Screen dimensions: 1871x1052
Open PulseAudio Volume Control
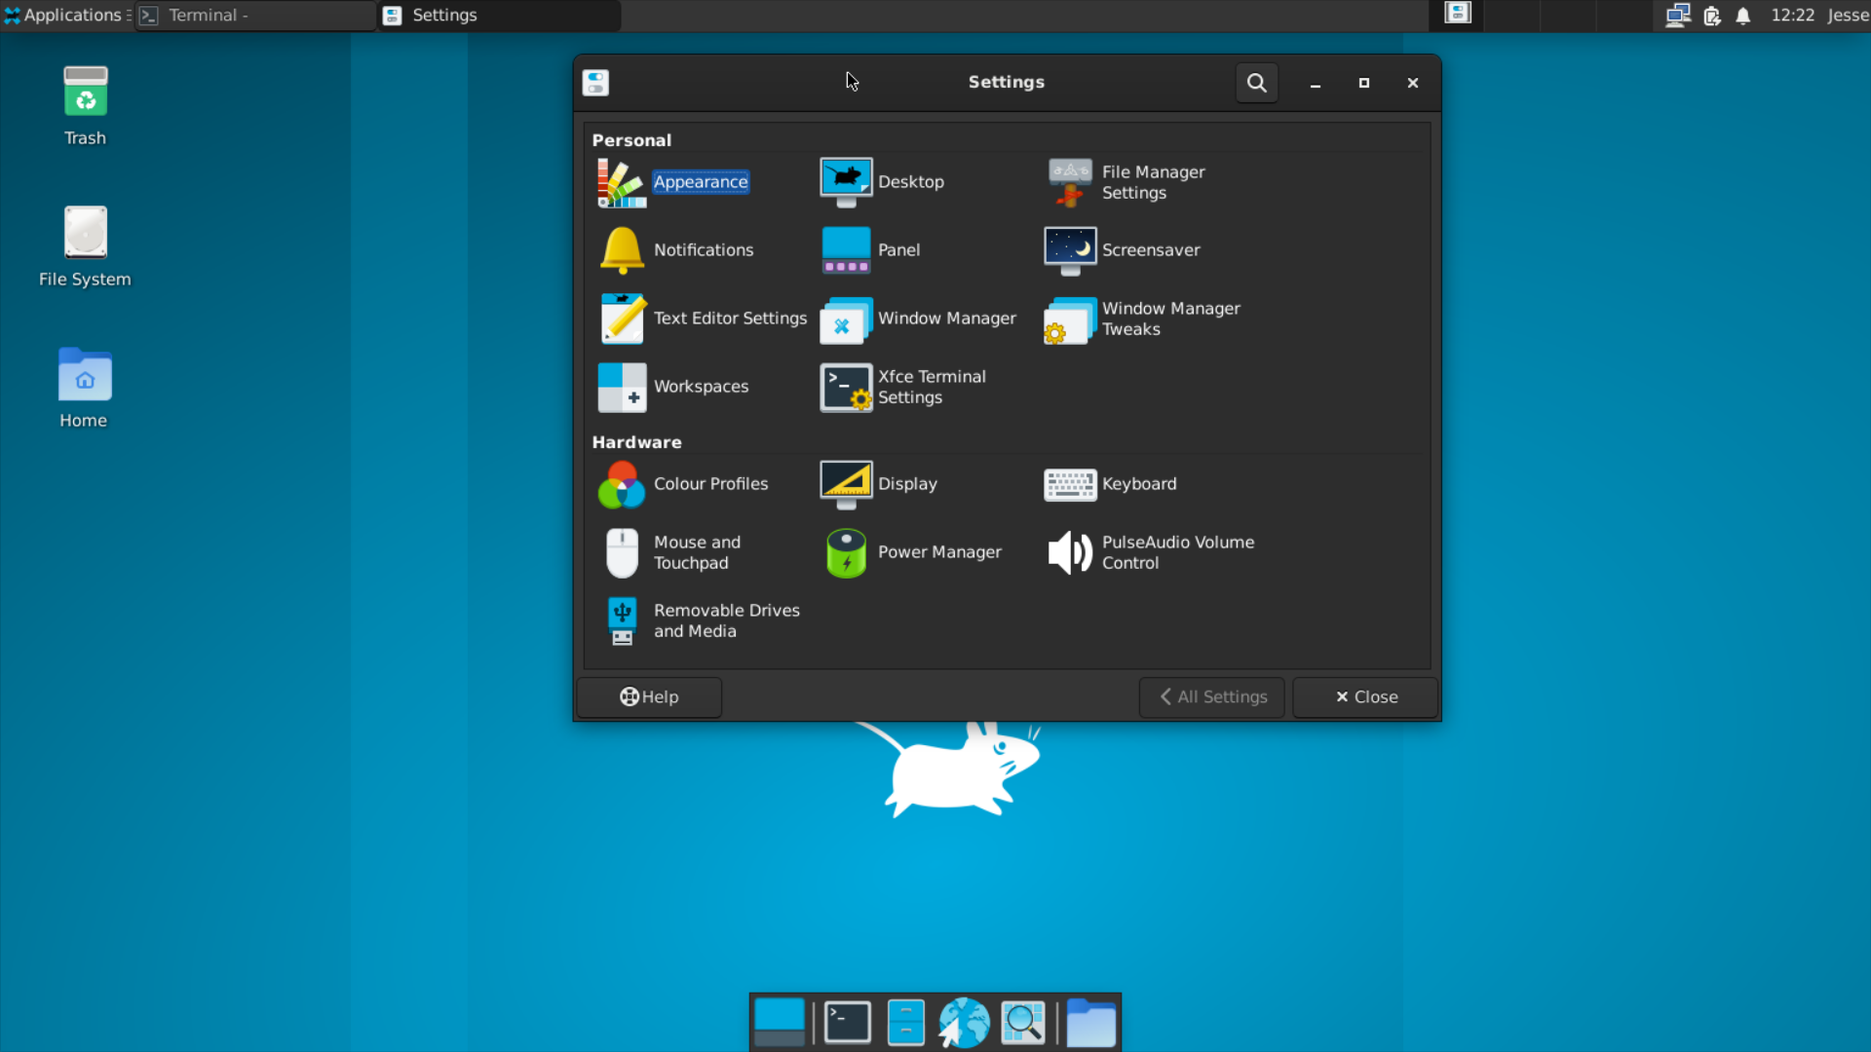[1150, 552]
